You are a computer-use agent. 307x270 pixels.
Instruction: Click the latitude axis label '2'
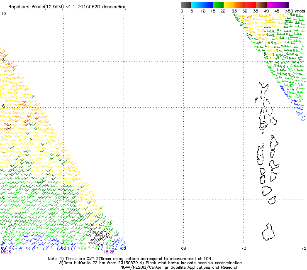pyautogui.click(x=3, y=198)
